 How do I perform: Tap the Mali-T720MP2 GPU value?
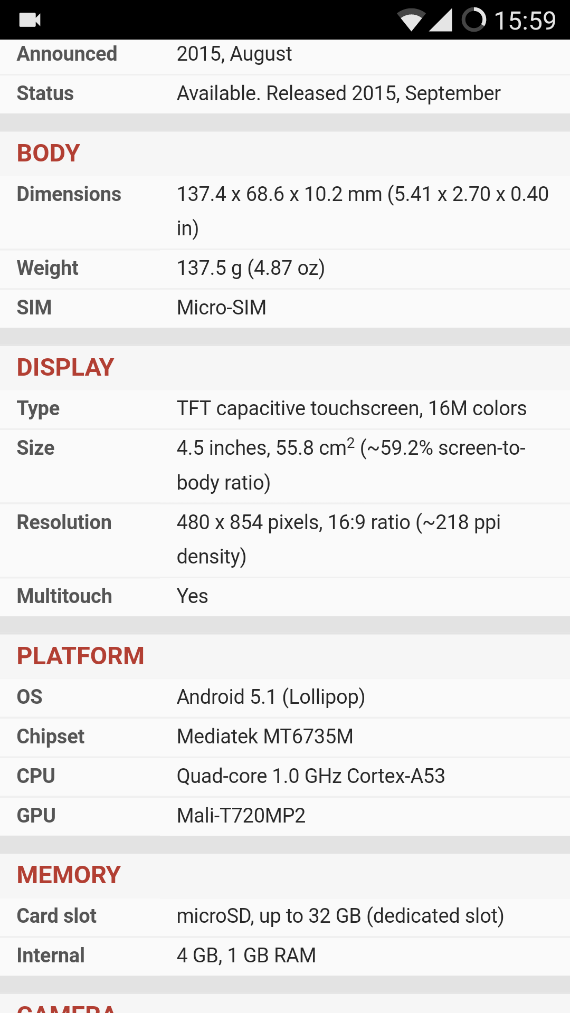pyautogui.click(x=241, y=816)
